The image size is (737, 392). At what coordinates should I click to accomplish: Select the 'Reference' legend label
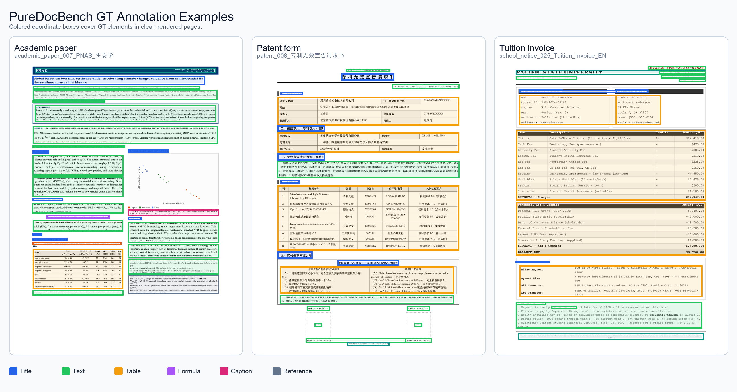click(x=297, y=371)
